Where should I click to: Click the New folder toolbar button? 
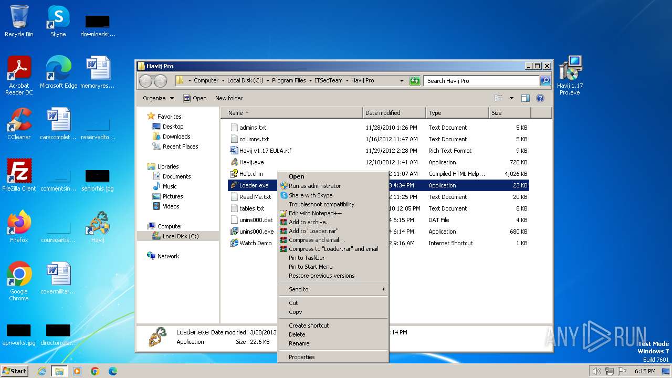[229, 98]
